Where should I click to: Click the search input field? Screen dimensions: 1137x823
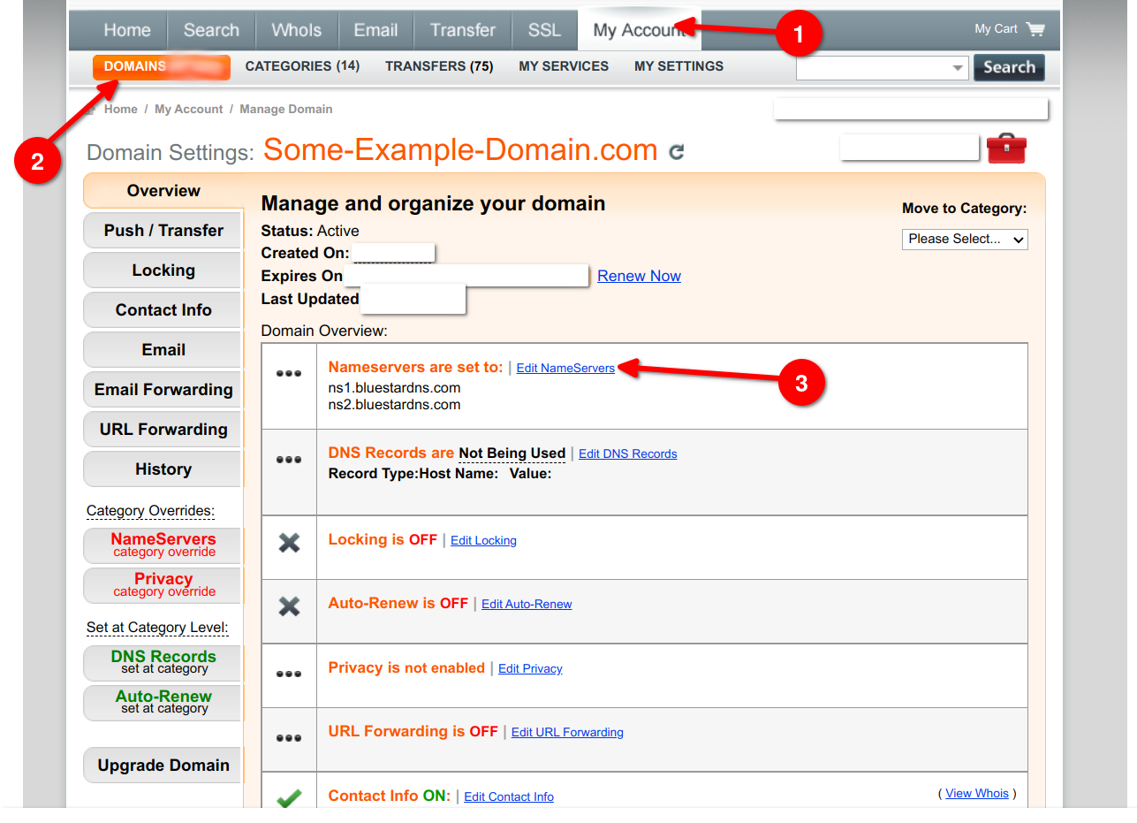pyautogui.click(x=873, y=68)
